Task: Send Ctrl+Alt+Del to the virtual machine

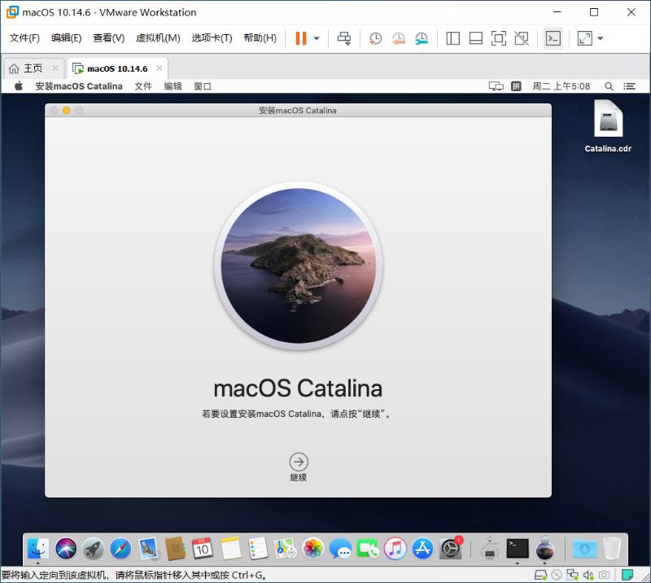Action: click(343, 38)
